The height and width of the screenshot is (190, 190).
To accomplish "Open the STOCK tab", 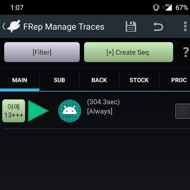I will (x=139, y=80).
